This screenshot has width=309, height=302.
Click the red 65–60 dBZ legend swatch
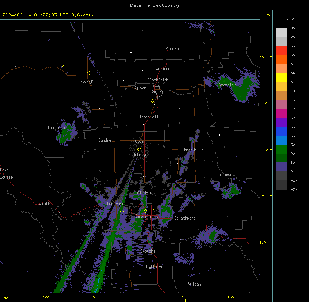point(282,50)
